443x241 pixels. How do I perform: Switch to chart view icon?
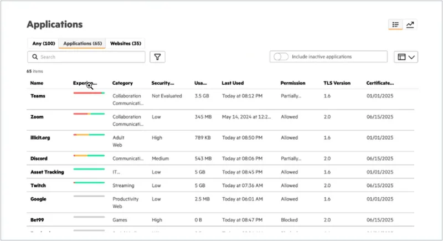pos(410,24)
